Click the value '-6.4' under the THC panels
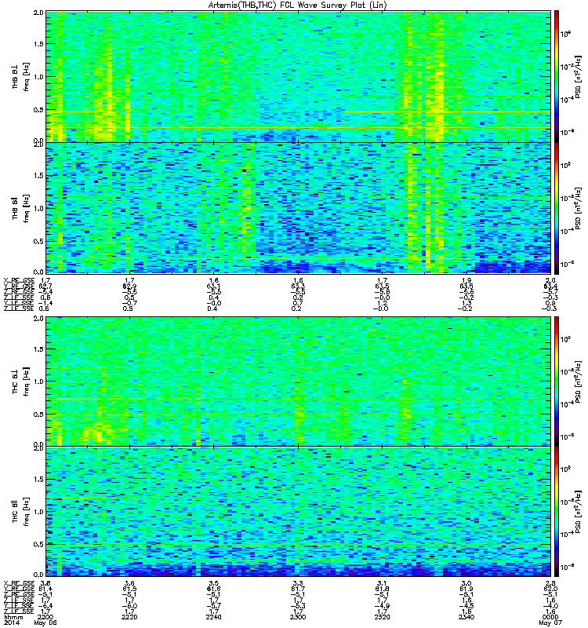This screenshot has height=628, width=588. (x=45, y=605)
